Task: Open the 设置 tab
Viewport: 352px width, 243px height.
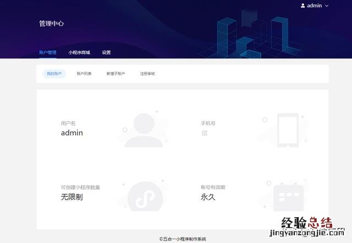Action: click(106, 52)
